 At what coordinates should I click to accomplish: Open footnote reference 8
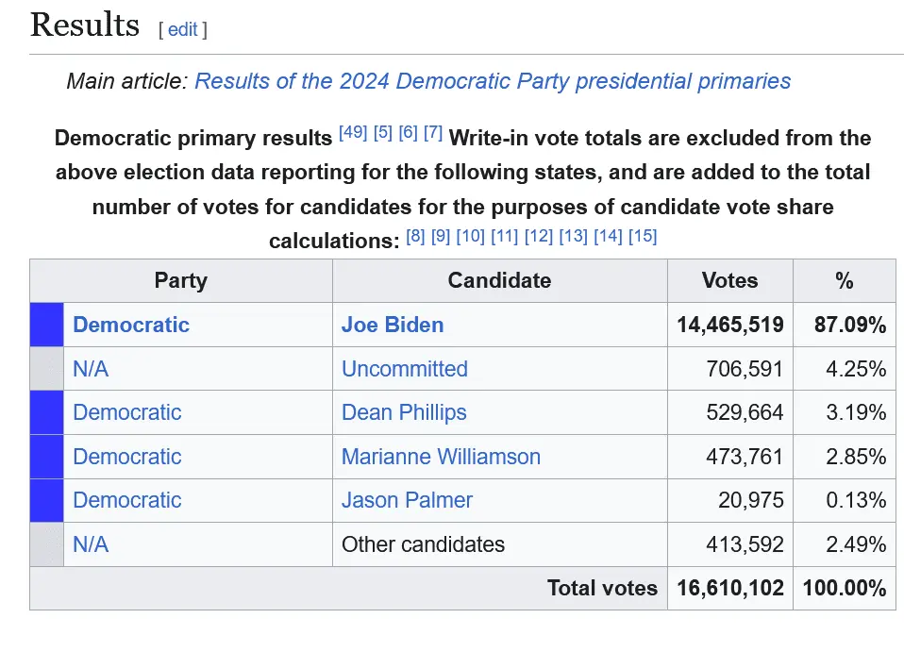415,236
